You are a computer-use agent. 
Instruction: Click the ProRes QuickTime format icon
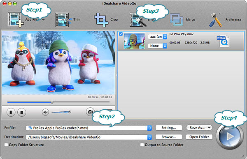pos(223,41)
